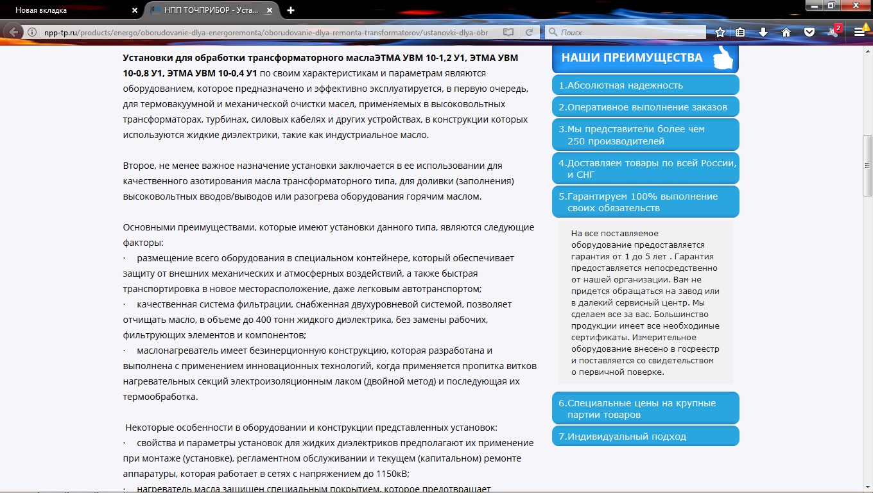Viewport: 873px width, 493px height.
Task: Open the Firefox hamburger menu
Action: [860, 32]
